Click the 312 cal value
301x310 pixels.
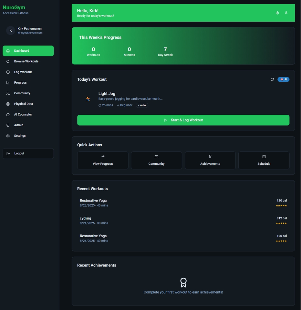(x=282, y=218)
